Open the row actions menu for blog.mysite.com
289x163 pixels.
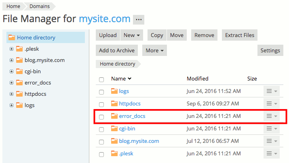pos(272,141)
